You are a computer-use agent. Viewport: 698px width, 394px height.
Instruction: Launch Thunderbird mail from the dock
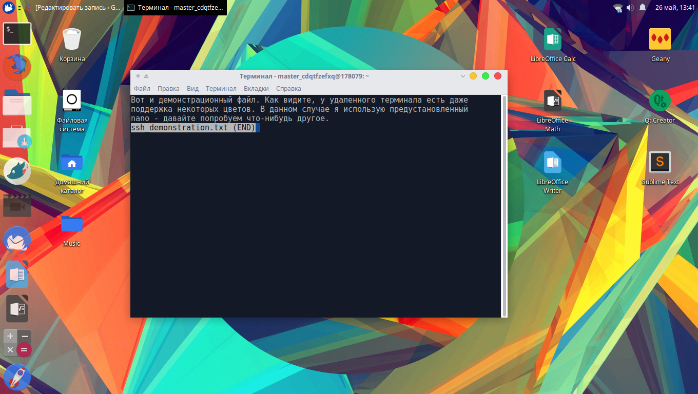click(x=17, y=240)
